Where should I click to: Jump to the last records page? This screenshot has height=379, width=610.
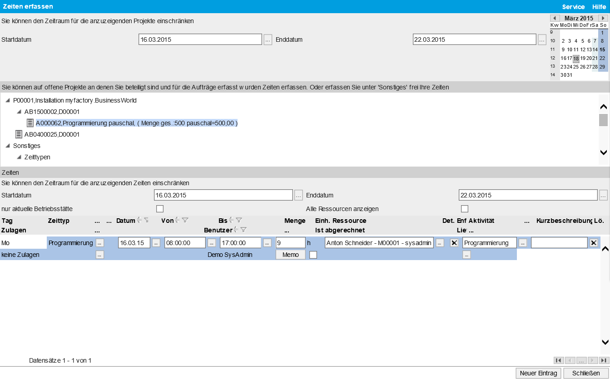[603, 360]
